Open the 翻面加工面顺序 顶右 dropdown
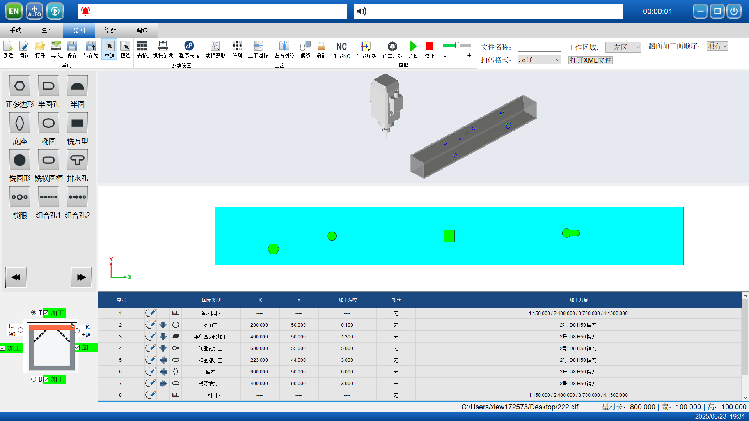Viewport: 749px width, 421px height. pyautogui.click(x=717, y=46)
